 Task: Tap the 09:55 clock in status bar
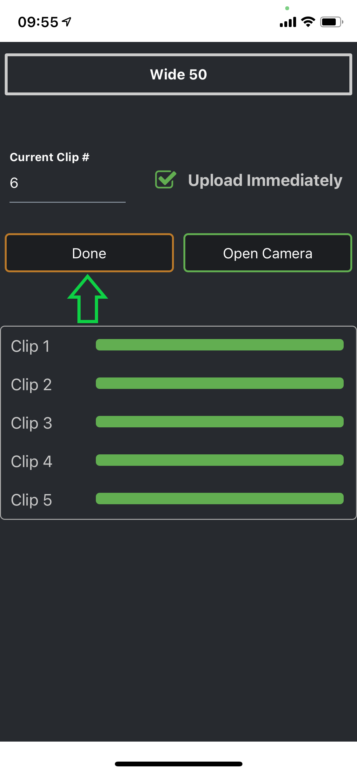pyautogui.click(x=38, y=22)
